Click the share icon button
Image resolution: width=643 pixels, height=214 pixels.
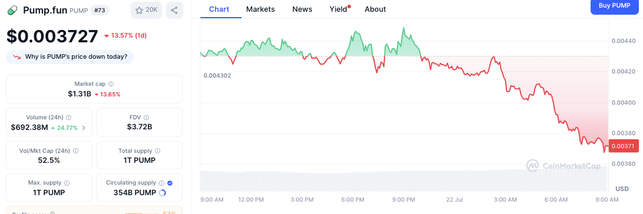174,10
